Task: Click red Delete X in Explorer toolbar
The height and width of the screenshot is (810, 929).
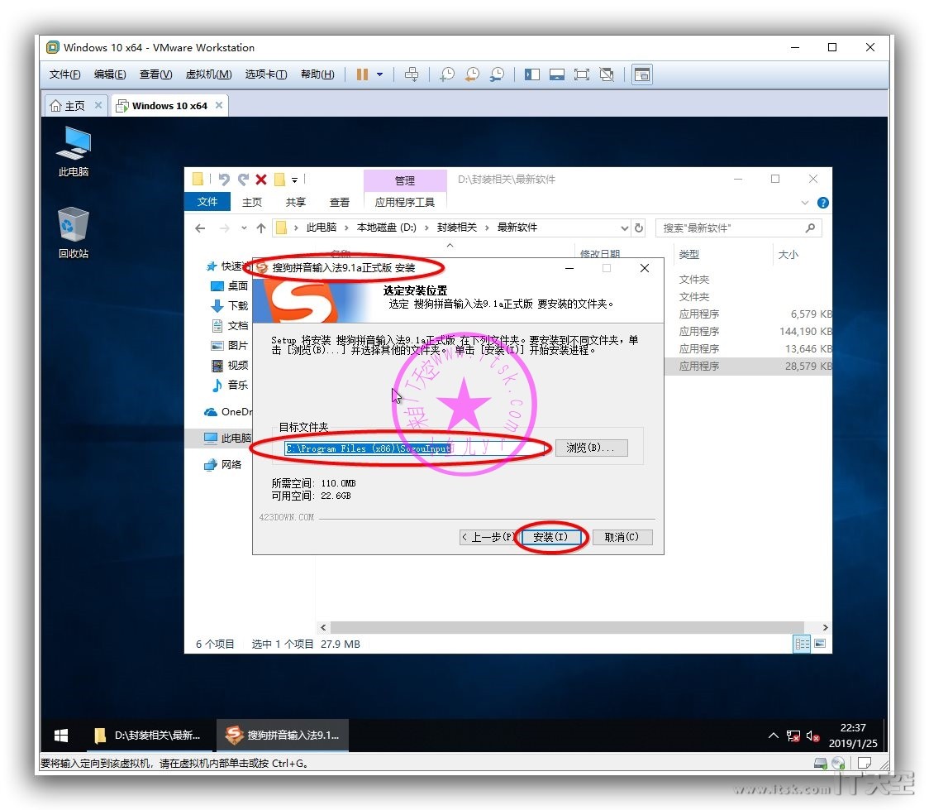Action: pos(261,179)
